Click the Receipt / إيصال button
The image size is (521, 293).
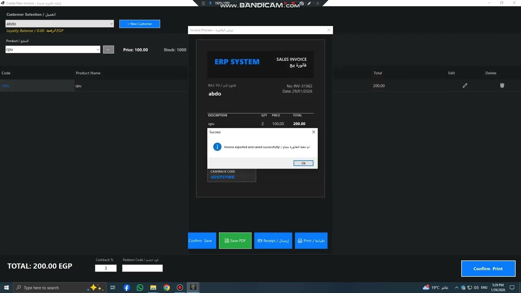point(273,241)
